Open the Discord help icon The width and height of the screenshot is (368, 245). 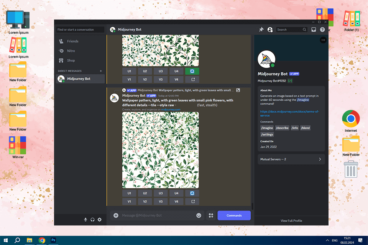[x=322, y=29]
